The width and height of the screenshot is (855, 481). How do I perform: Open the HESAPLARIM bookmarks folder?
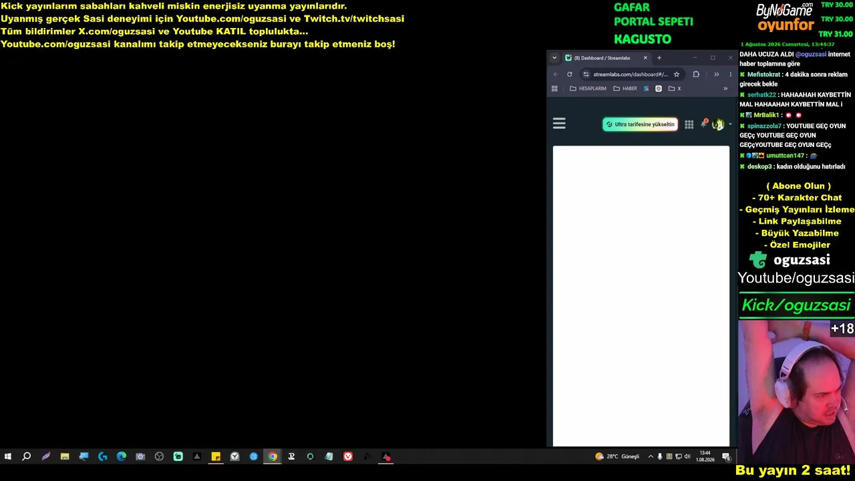tap(588, 88)
